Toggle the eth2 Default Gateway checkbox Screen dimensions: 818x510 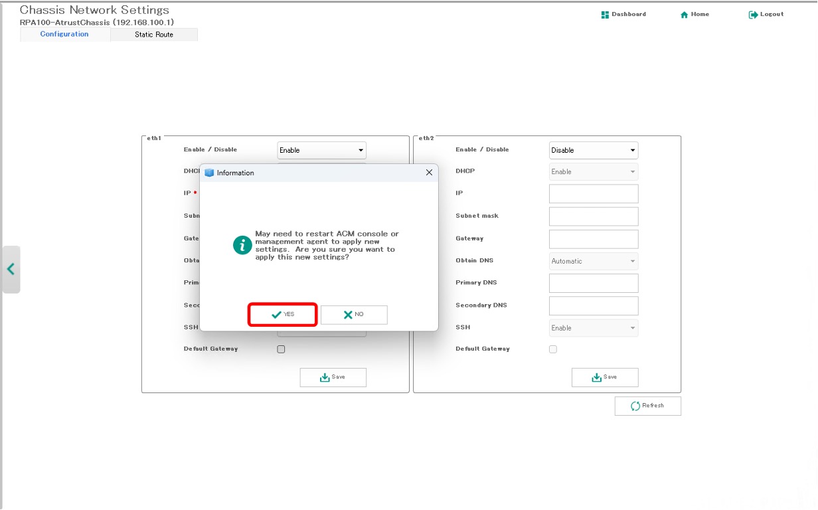pyautogui.click(x=553, y=349)
